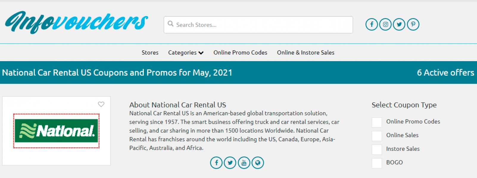Click the search magnifier icon

pyautogui.click(x=171, y=24)
